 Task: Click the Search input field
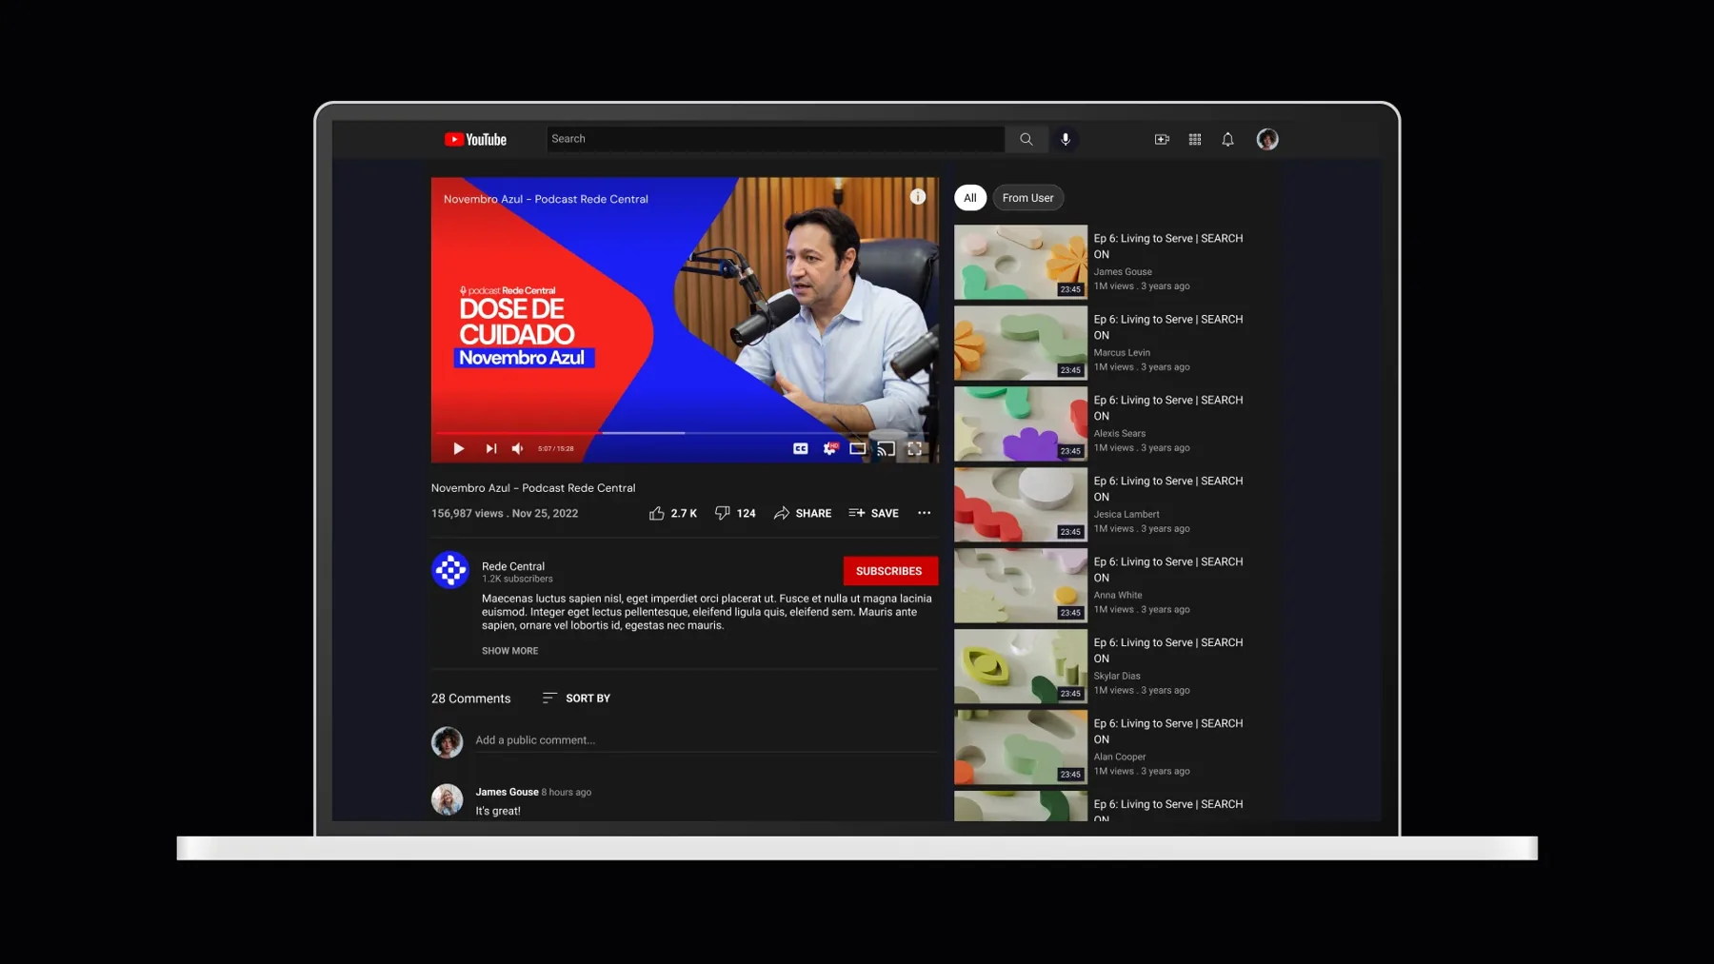pos(775,139)
